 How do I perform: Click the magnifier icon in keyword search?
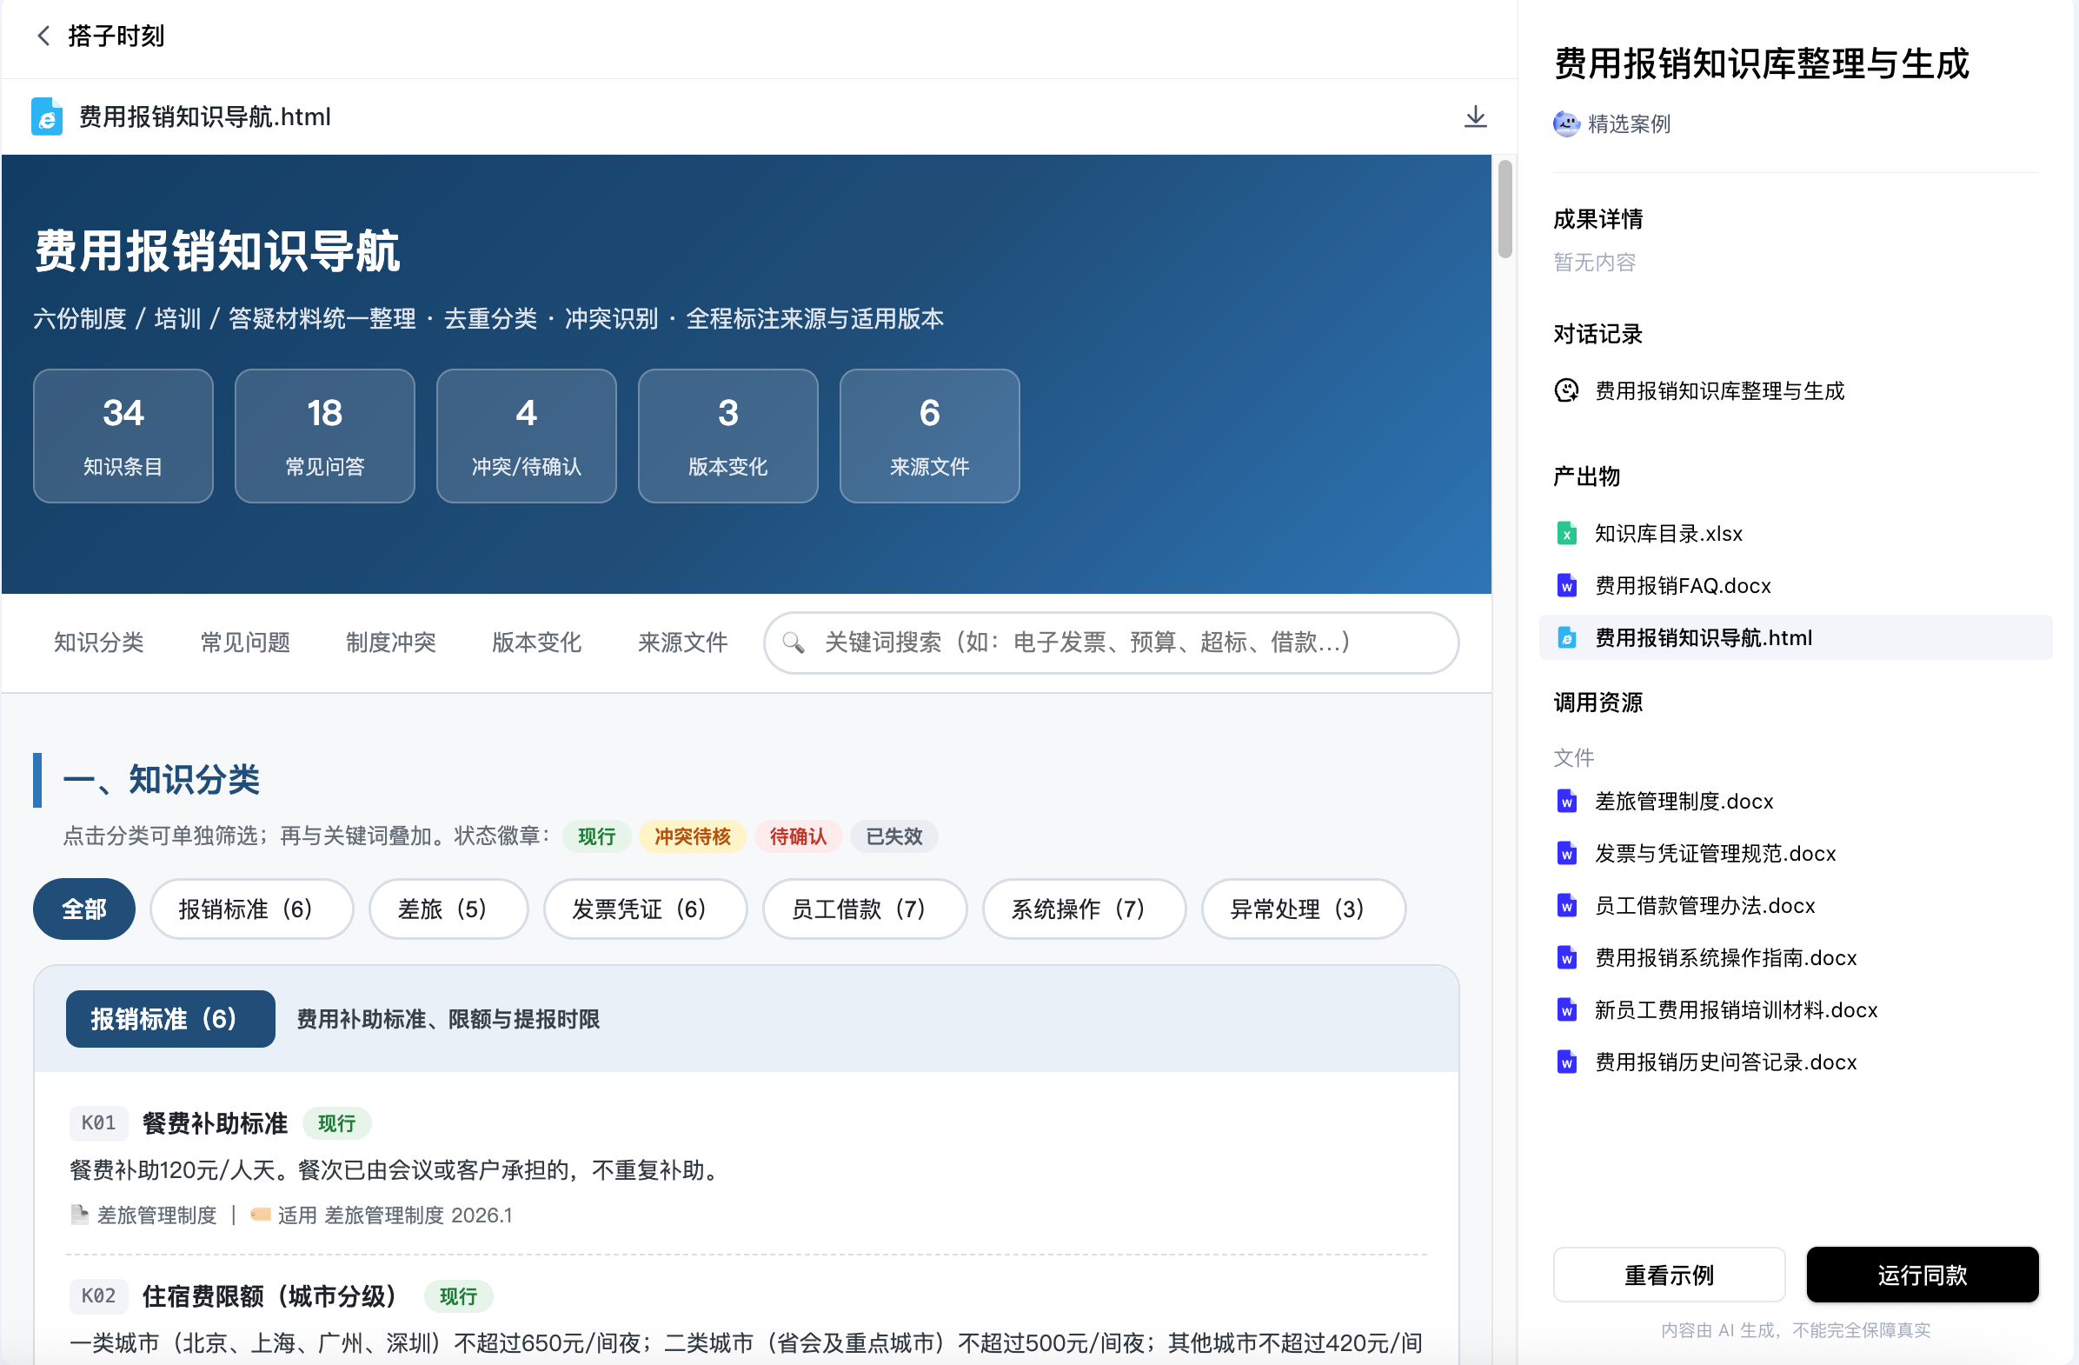click(794, 643)
